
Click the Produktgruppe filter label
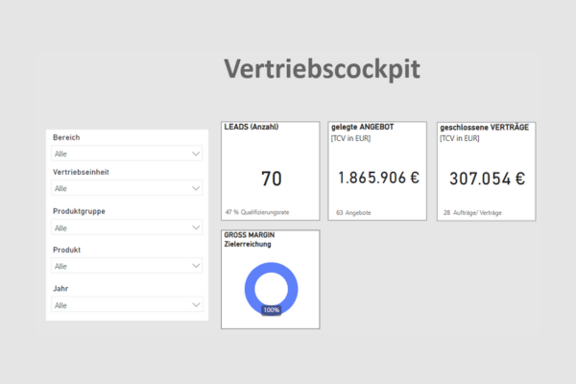pyautogui.click(x=79, y=211)
